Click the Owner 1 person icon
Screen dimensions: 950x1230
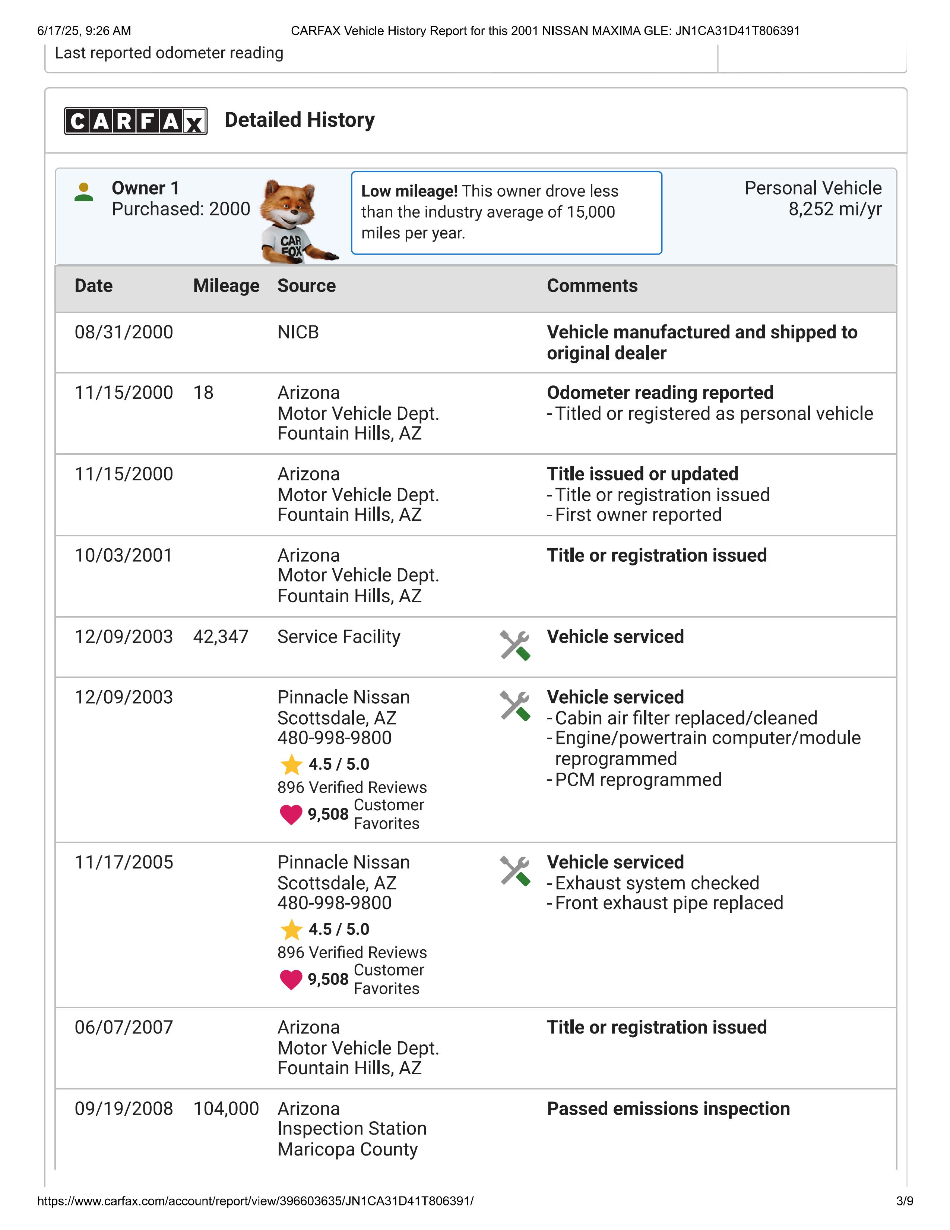(x=84, y=192)
